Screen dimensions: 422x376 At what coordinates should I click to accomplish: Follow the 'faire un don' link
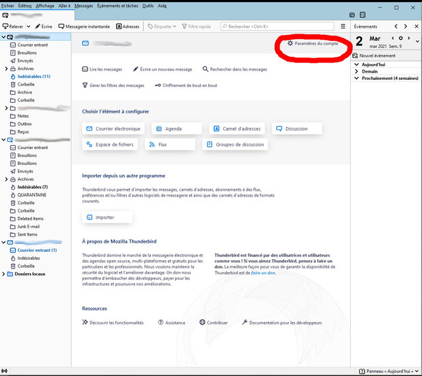point(263,273)
